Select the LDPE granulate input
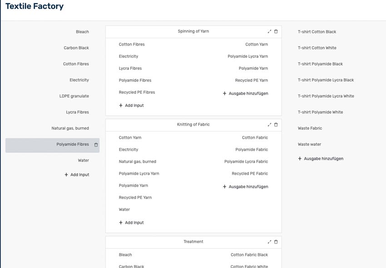The height and width of the screenshot is (268, 386). coord(74,96)
